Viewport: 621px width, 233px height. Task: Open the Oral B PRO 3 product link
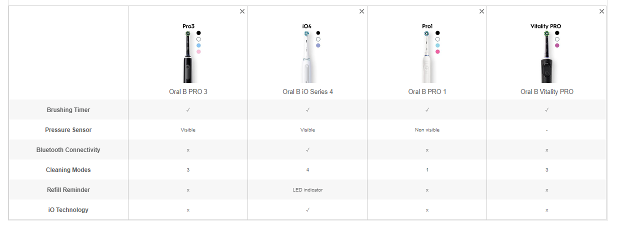[188, 91]
